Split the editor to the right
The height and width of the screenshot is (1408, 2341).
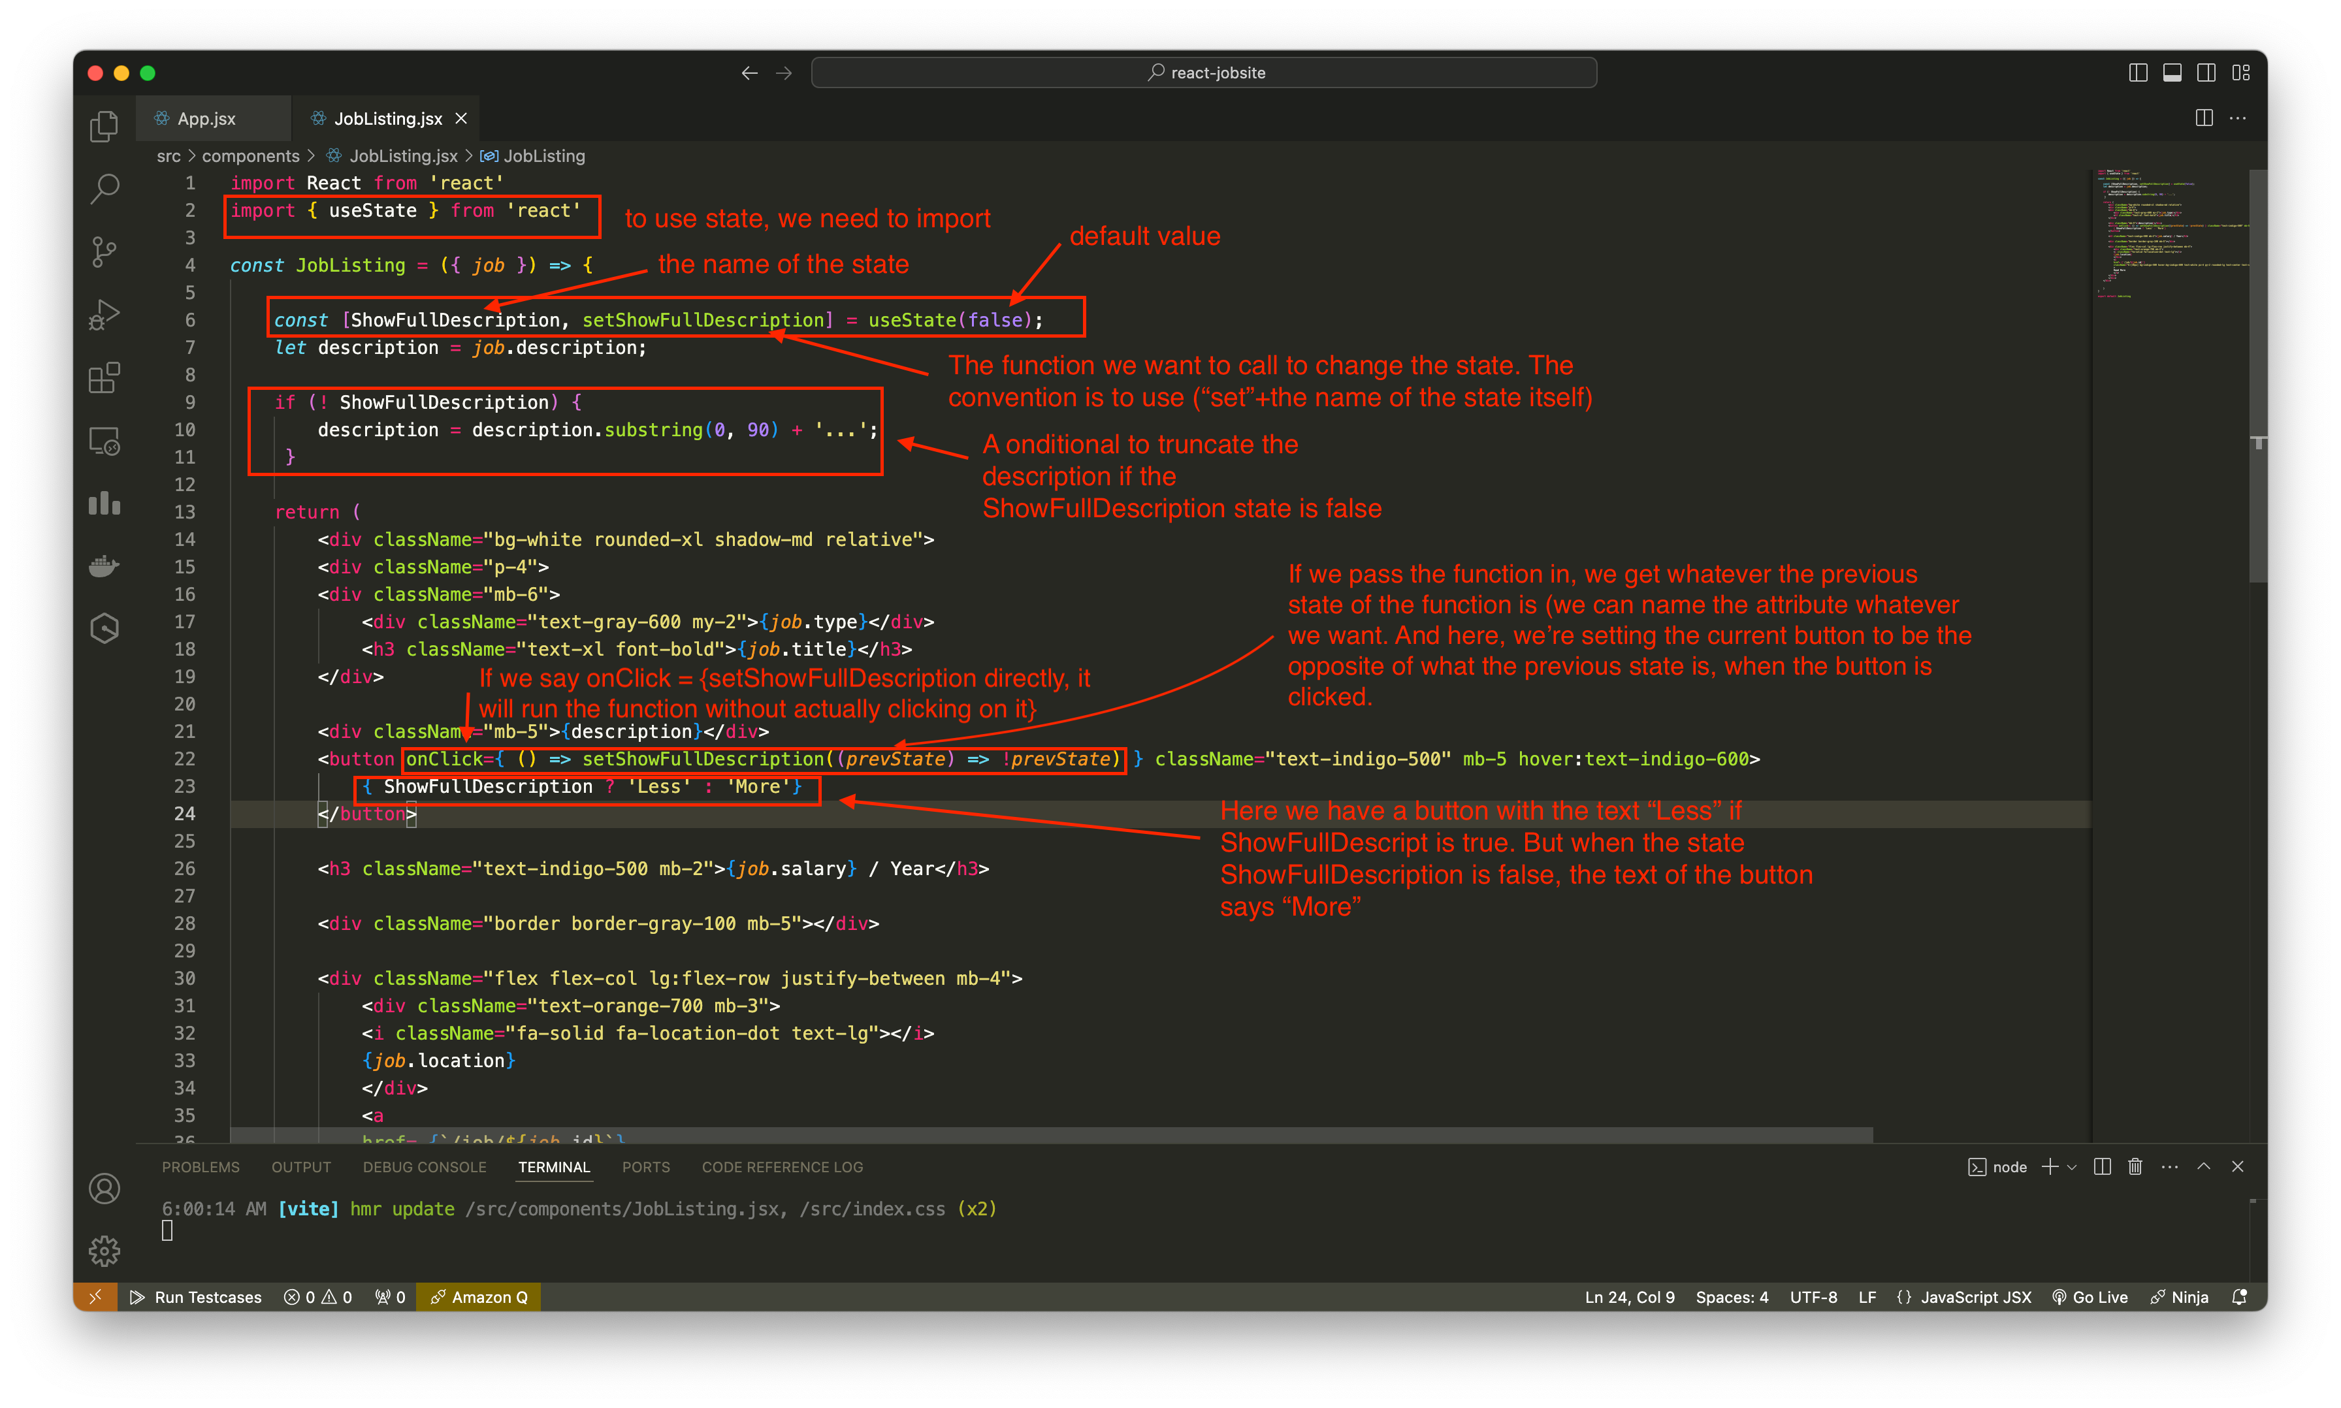(x=2203, y=118)
